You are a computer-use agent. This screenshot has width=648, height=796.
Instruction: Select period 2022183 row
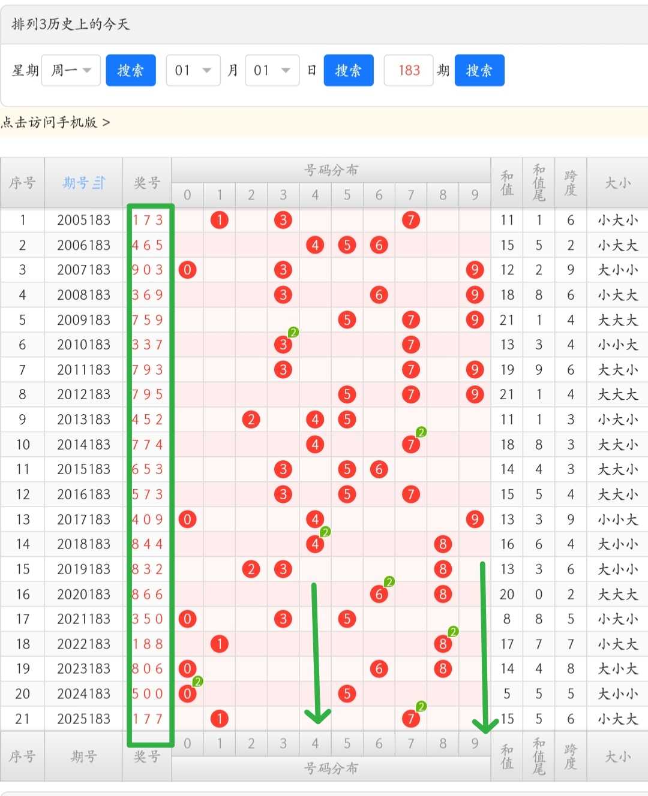(x=84, y=644)
